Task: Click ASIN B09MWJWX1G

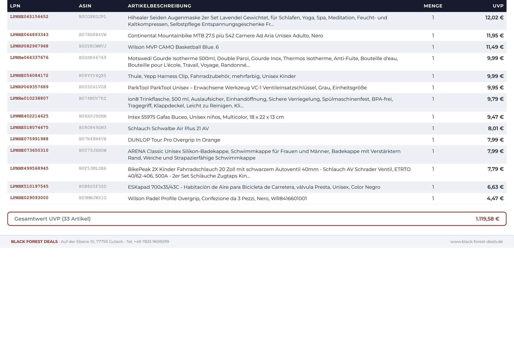Action: point(93,198)
